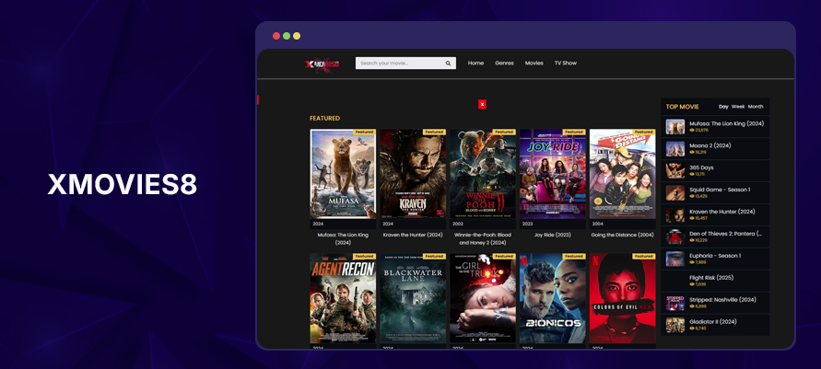
Task: Select Stripped: Nashville (2024) entry
Action: tap(715, 303)
